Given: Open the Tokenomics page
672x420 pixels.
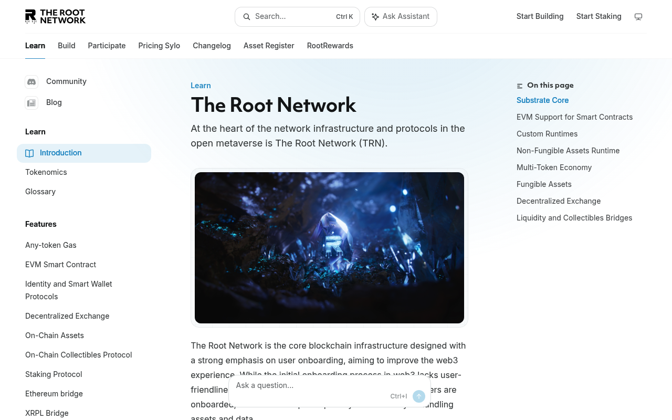Looking at the screenshot, I should coord(46,172).
